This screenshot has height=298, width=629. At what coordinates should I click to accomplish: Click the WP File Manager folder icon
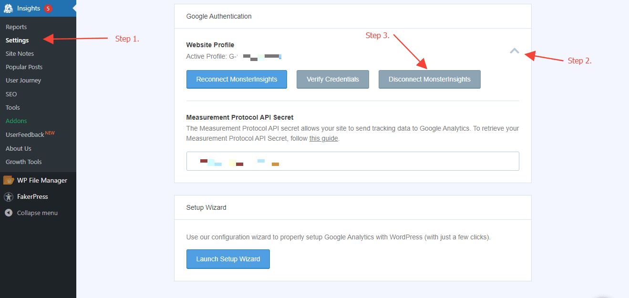click(x=8, y=180)
